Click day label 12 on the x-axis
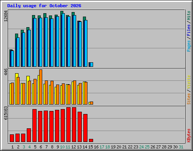 pyautogui.click(x=74, y=147)
